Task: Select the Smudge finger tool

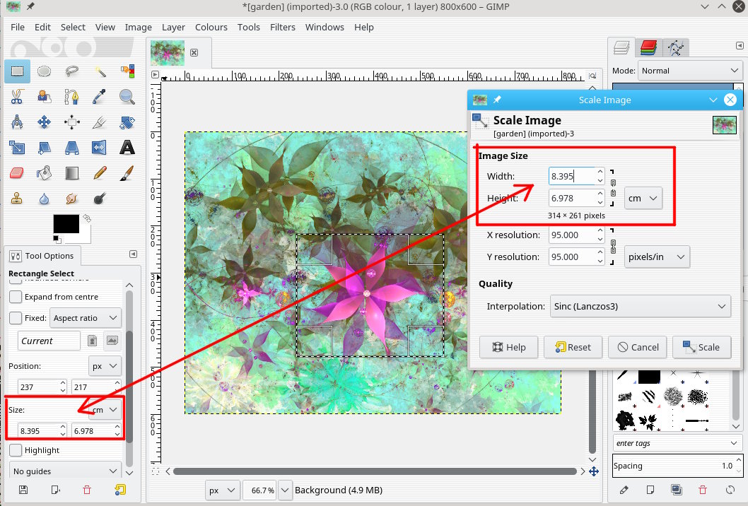Action: click(x=72, y=198)
